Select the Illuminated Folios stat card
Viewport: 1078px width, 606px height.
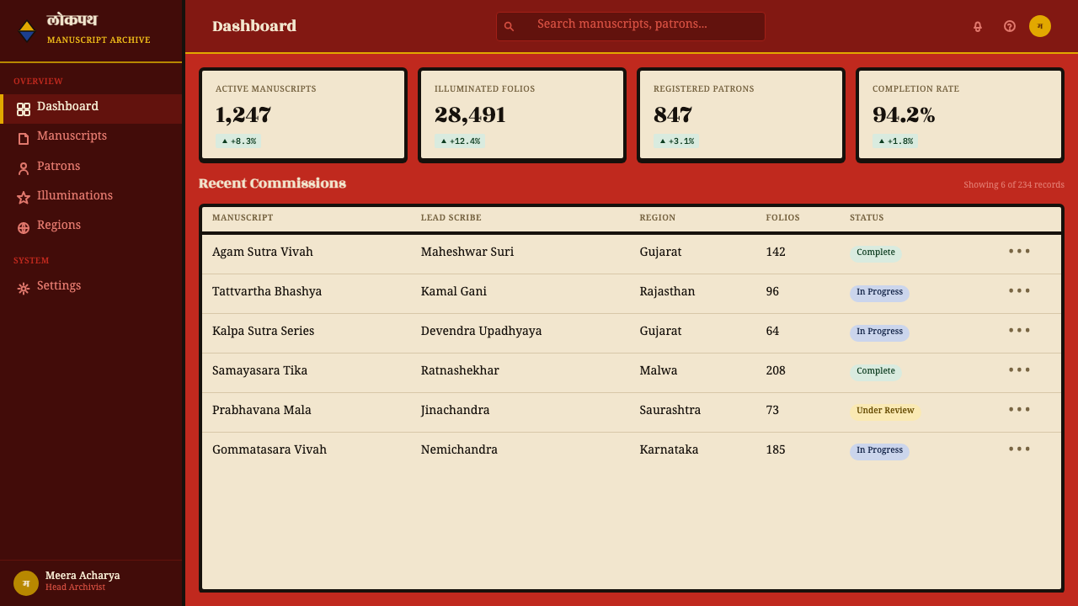tap(522, 115)
